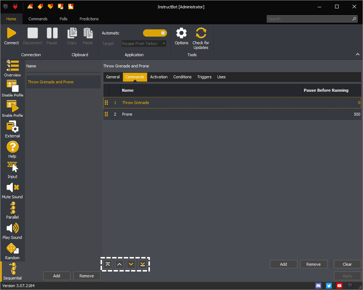
Task: Click the Connect play icon
Action: pyautogui.click(x=11, y=33)
